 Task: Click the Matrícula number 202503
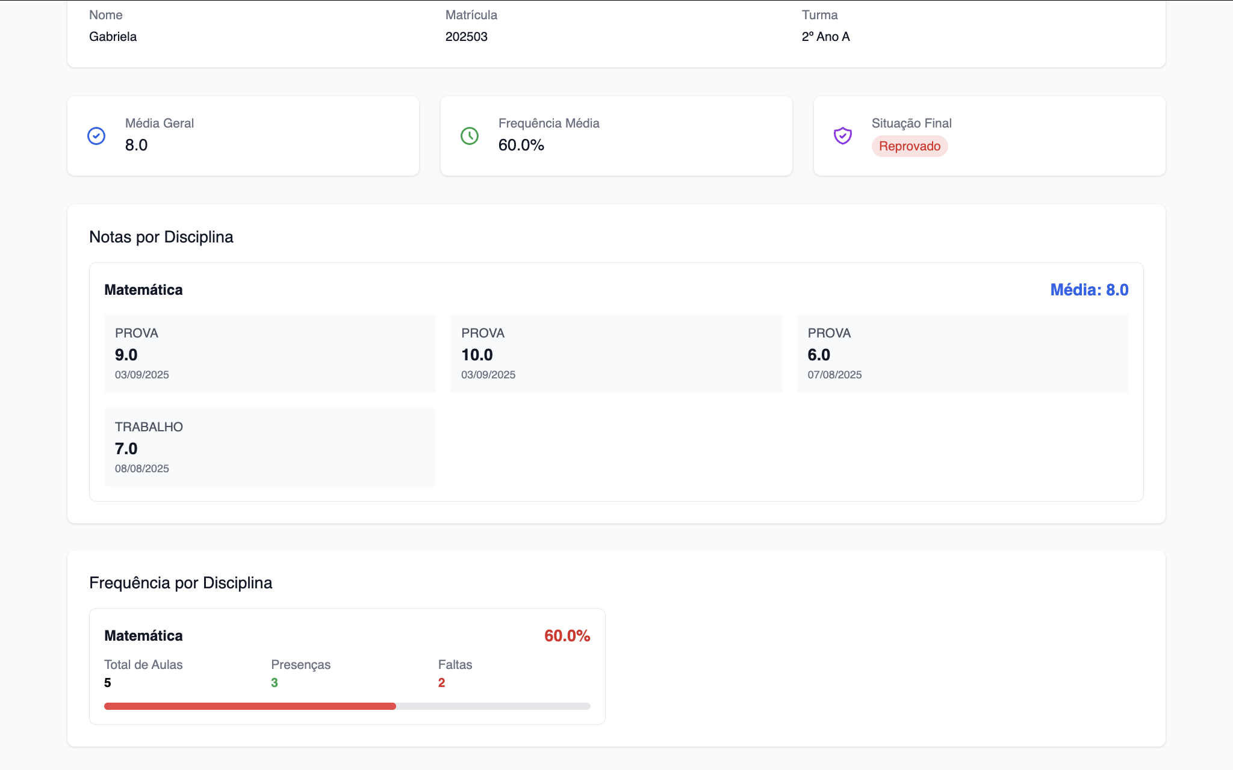tap(466, 37)
